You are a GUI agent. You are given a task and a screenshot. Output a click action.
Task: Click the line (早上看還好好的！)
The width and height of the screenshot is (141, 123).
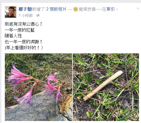click(x=24, y=48)
